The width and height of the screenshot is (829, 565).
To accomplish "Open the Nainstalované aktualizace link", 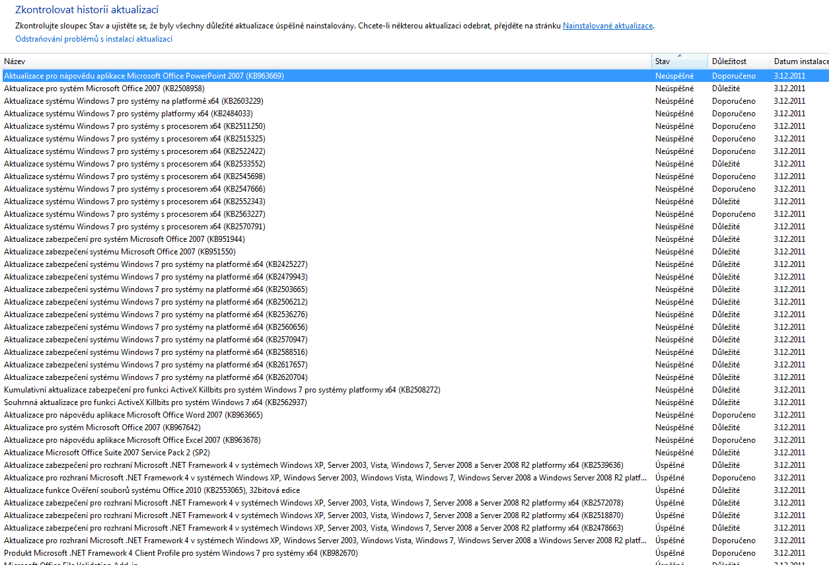I will pos(608,26).
